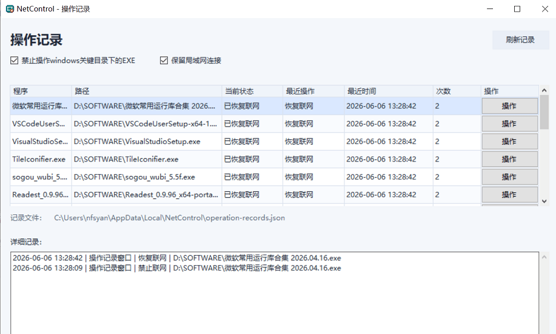Toggle 禁止操作windows关键目录下的EXE checkbox

tap(14, 61)
